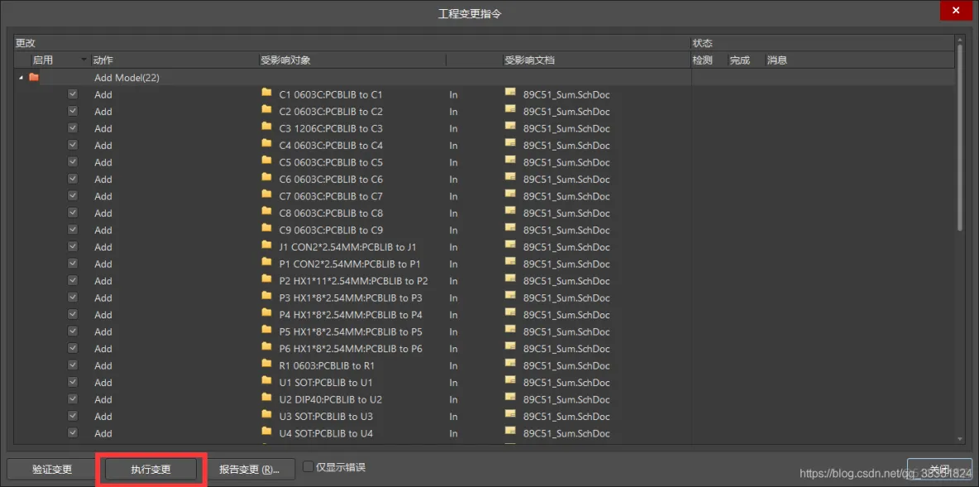Toggle the enable checkbox for J1 row
979x487 pixels.
(x=73, y=246)
